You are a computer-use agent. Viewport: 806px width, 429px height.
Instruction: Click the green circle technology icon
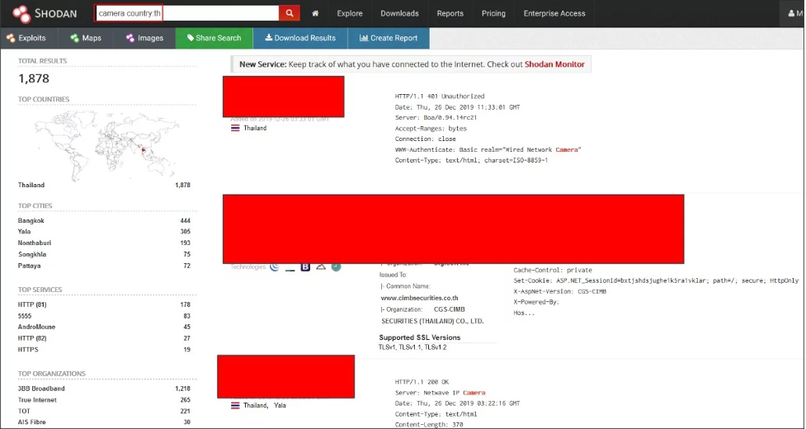coord(336,266)
